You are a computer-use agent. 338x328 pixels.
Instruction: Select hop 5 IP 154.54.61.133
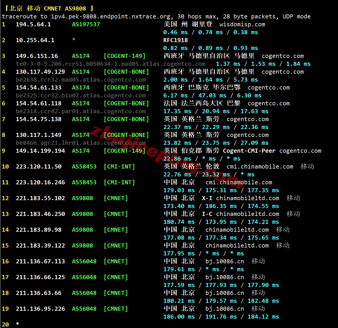pyautogui.click(x=39, y=87)
